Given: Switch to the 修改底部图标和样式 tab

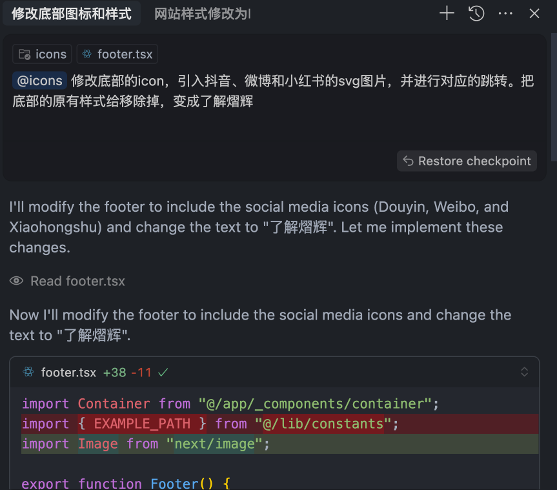Looking at the screenshot, I should pyautogui.click(x=72, y=14).
